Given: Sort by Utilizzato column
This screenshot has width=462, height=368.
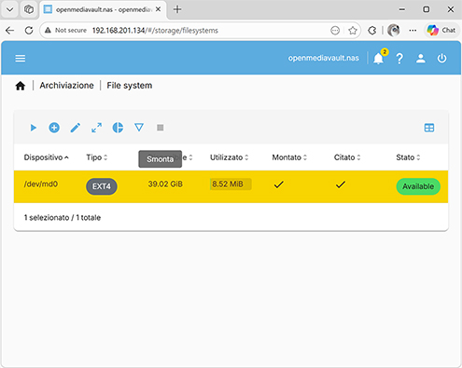Looking at the screenshot, I should tap(230, 157).
